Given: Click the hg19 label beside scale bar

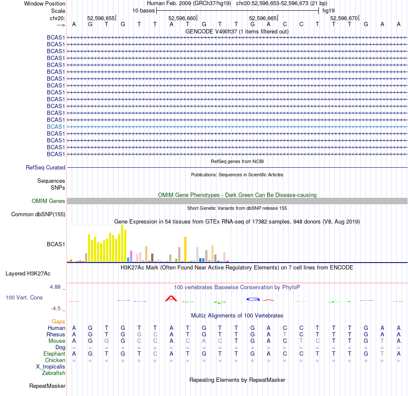Looking at the screenshot, I should (329, 11).
